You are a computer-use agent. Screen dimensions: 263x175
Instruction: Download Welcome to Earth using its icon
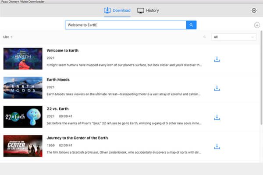click(217, 59)
